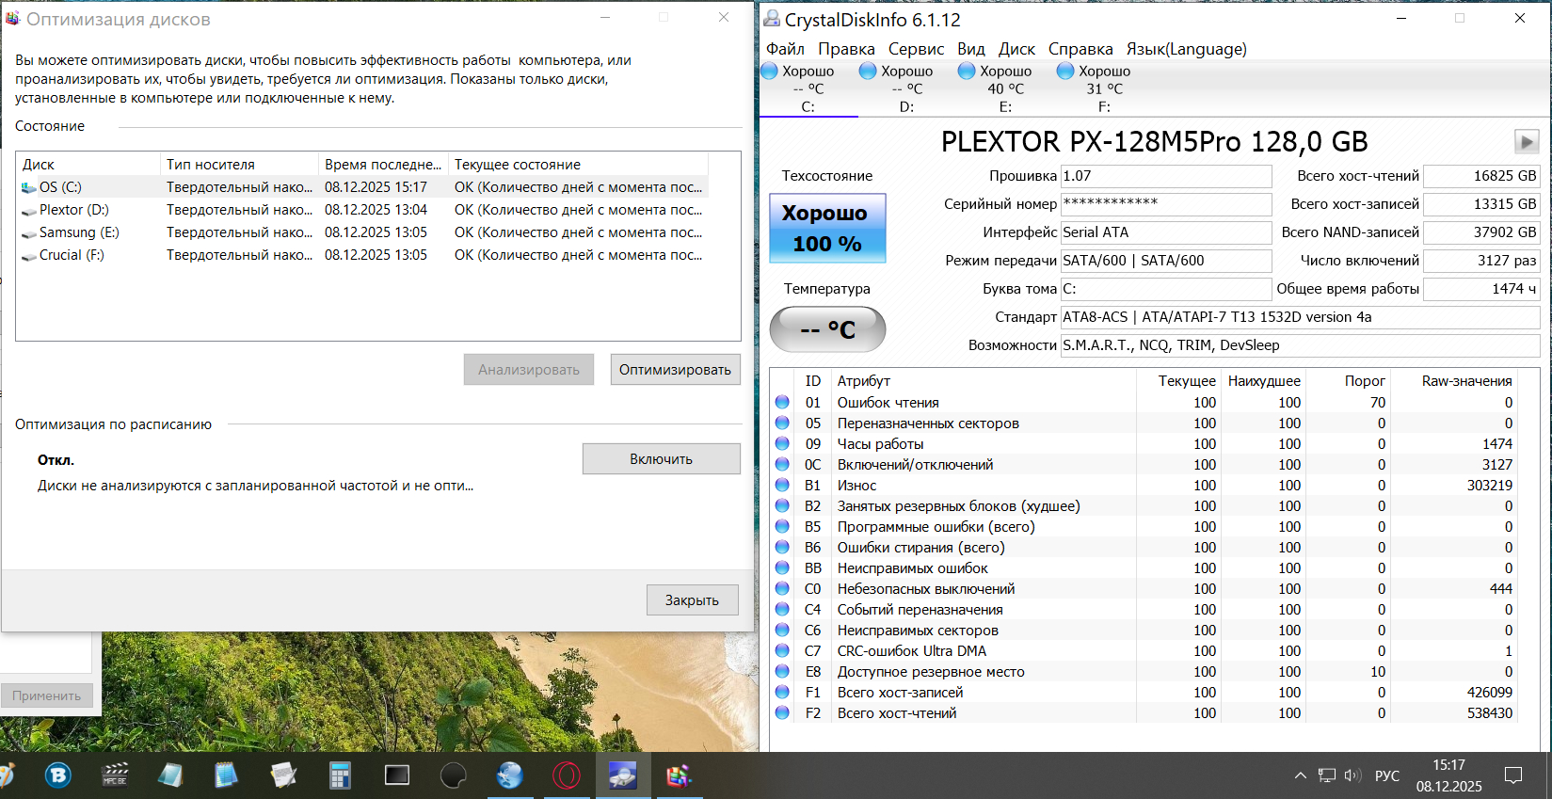This screenshot has height=799, width=1552.
Task: Click the status orb for C0 Небезопасных выключений
Action: click(782, 589)
